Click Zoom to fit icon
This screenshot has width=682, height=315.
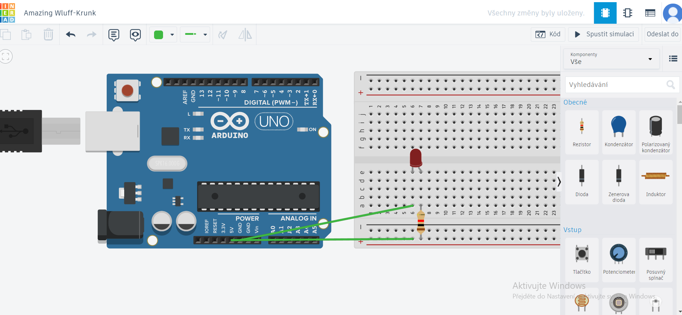[x=6, y=56]
